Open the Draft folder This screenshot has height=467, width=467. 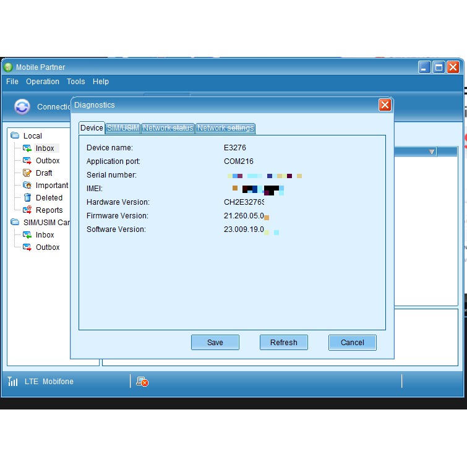click(x=43, y=173)
